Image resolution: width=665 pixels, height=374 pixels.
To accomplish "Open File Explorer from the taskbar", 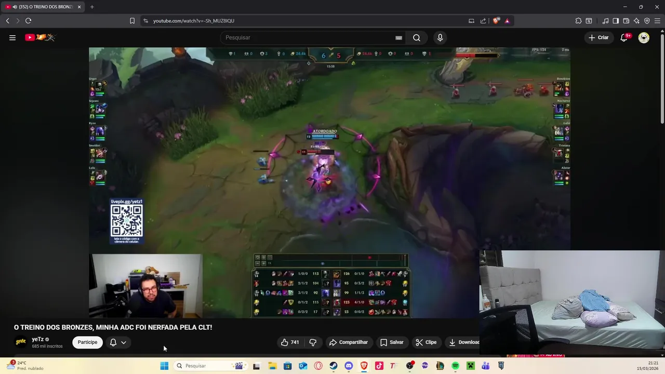I will tap(272, 366).
